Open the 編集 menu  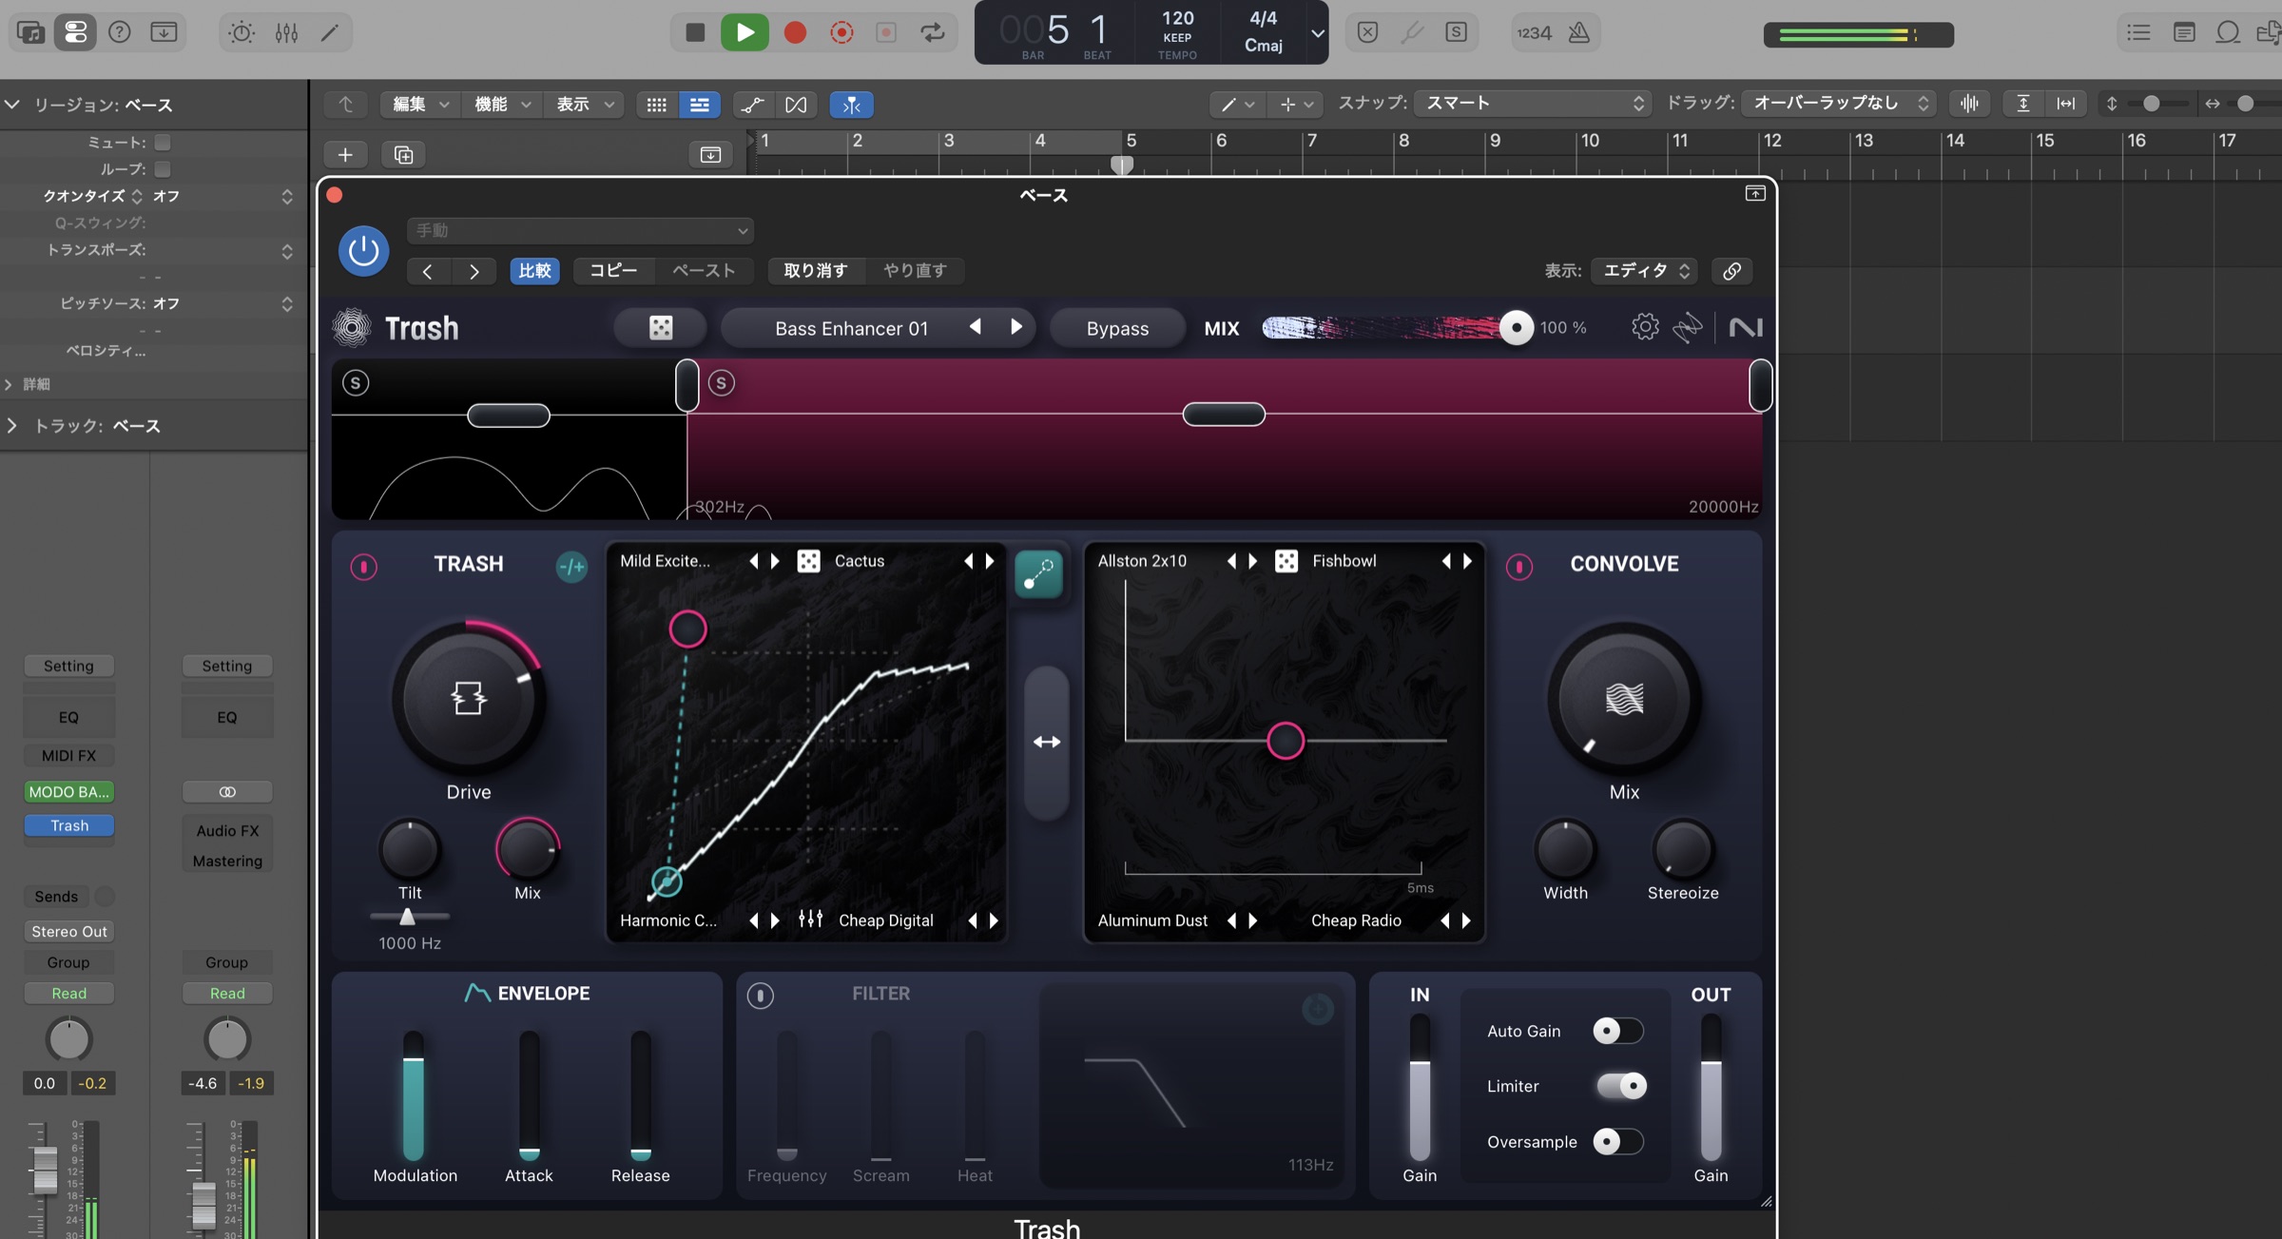click(418, 105)
